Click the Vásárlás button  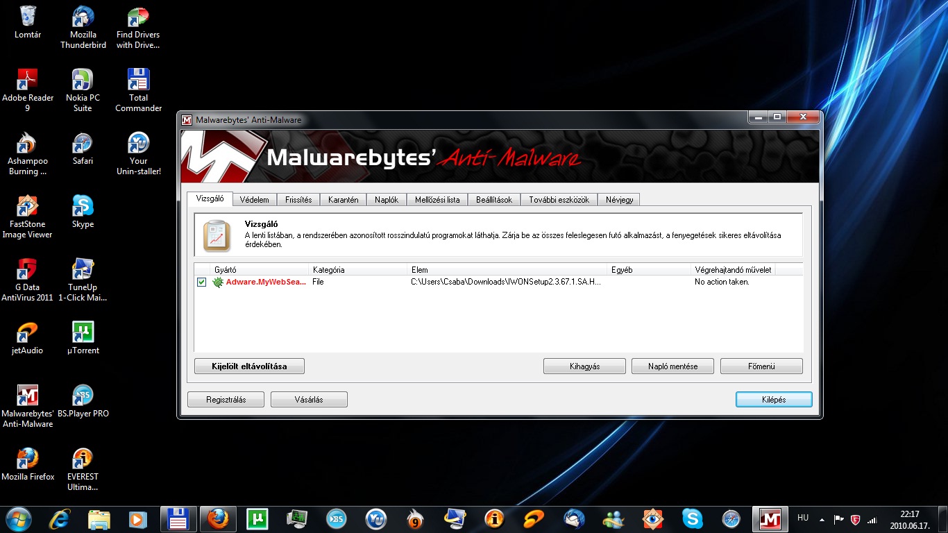(x=309, y=400)
